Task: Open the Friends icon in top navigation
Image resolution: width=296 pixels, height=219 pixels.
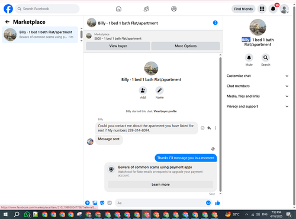Action: tap(146, 9)
